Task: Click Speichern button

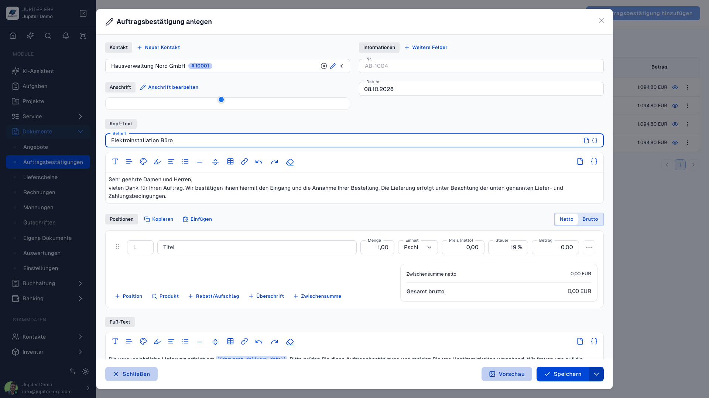Action: [x=563, y=374]
